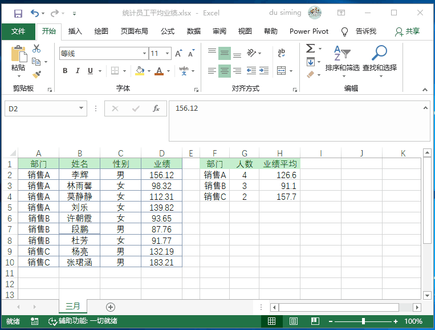Open the 查找和选择 button
This screenshot has height=330, width=435.
click(379, 60)
